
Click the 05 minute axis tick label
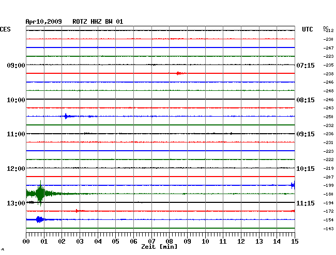point(115,242)
